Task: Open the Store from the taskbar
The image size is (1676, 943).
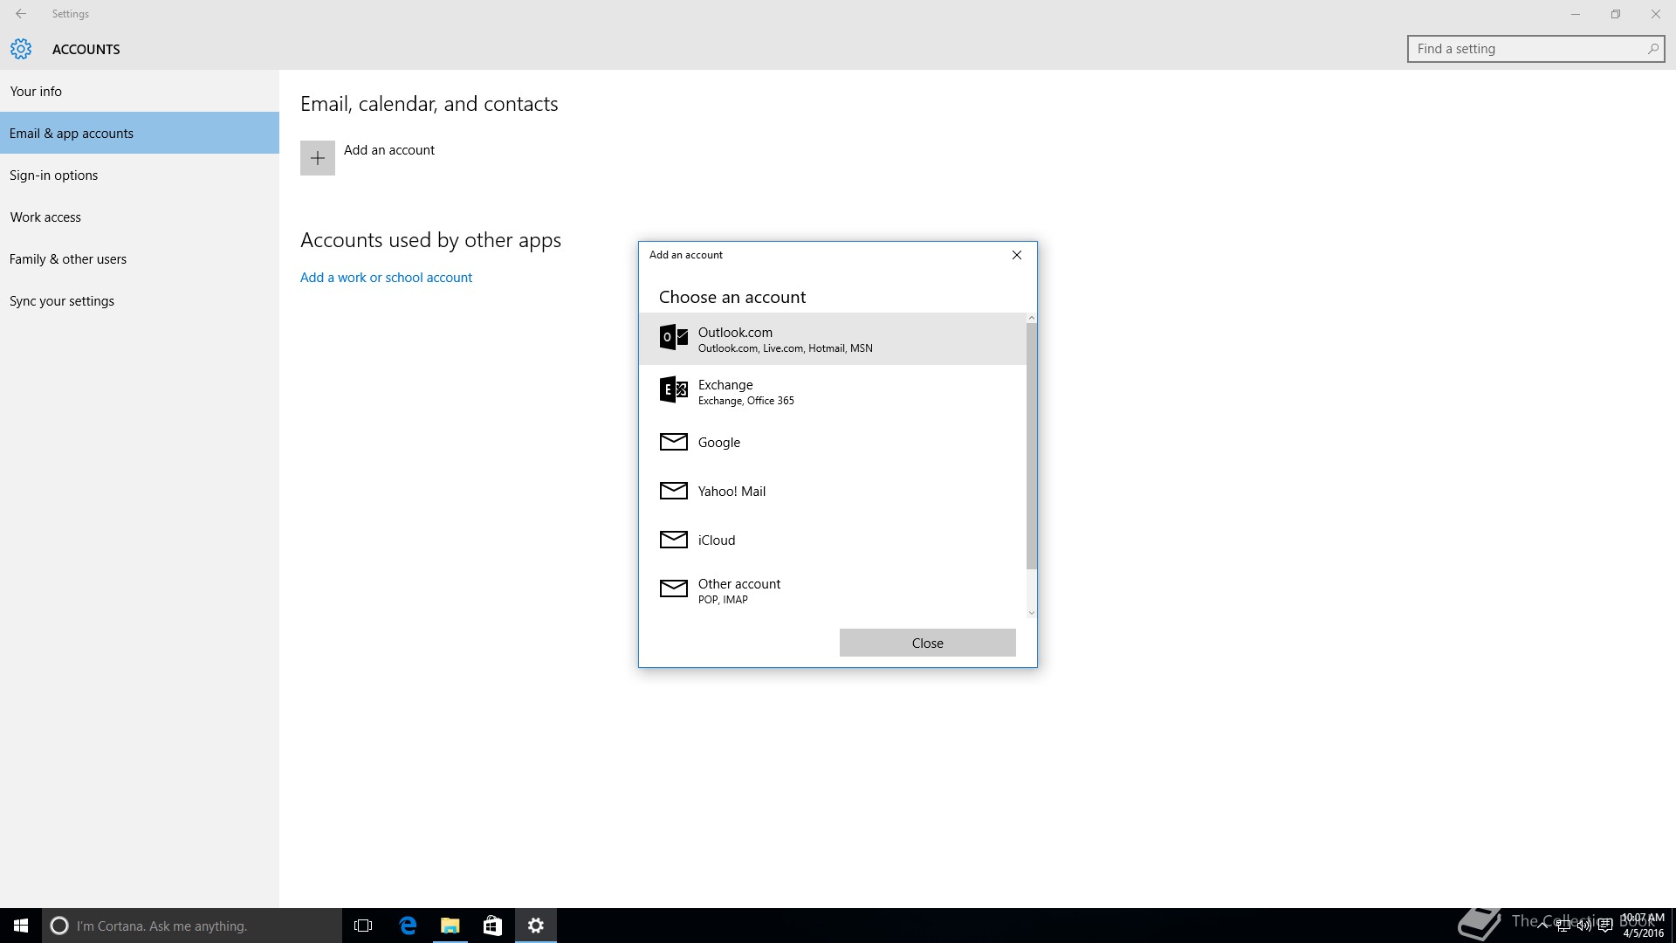Action: 492,926
